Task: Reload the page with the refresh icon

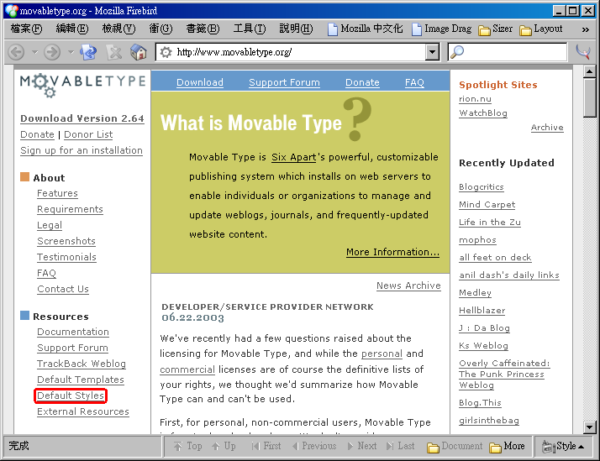Action: tap(88, 52)
